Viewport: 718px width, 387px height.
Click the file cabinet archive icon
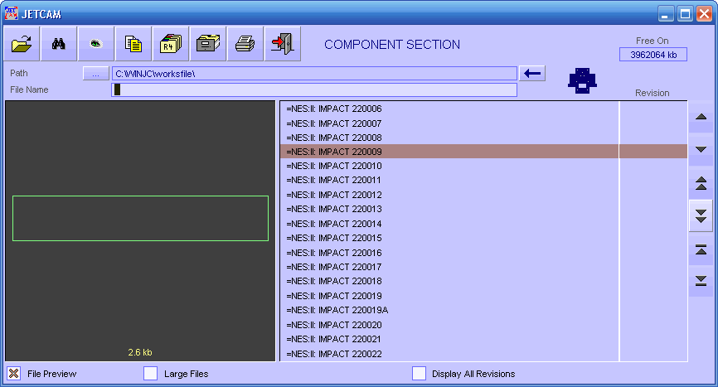(208, 44)
